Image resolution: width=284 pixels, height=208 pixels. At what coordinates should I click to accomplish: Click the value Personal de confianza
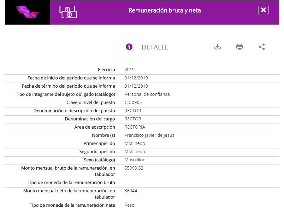[x=147, y=94]
